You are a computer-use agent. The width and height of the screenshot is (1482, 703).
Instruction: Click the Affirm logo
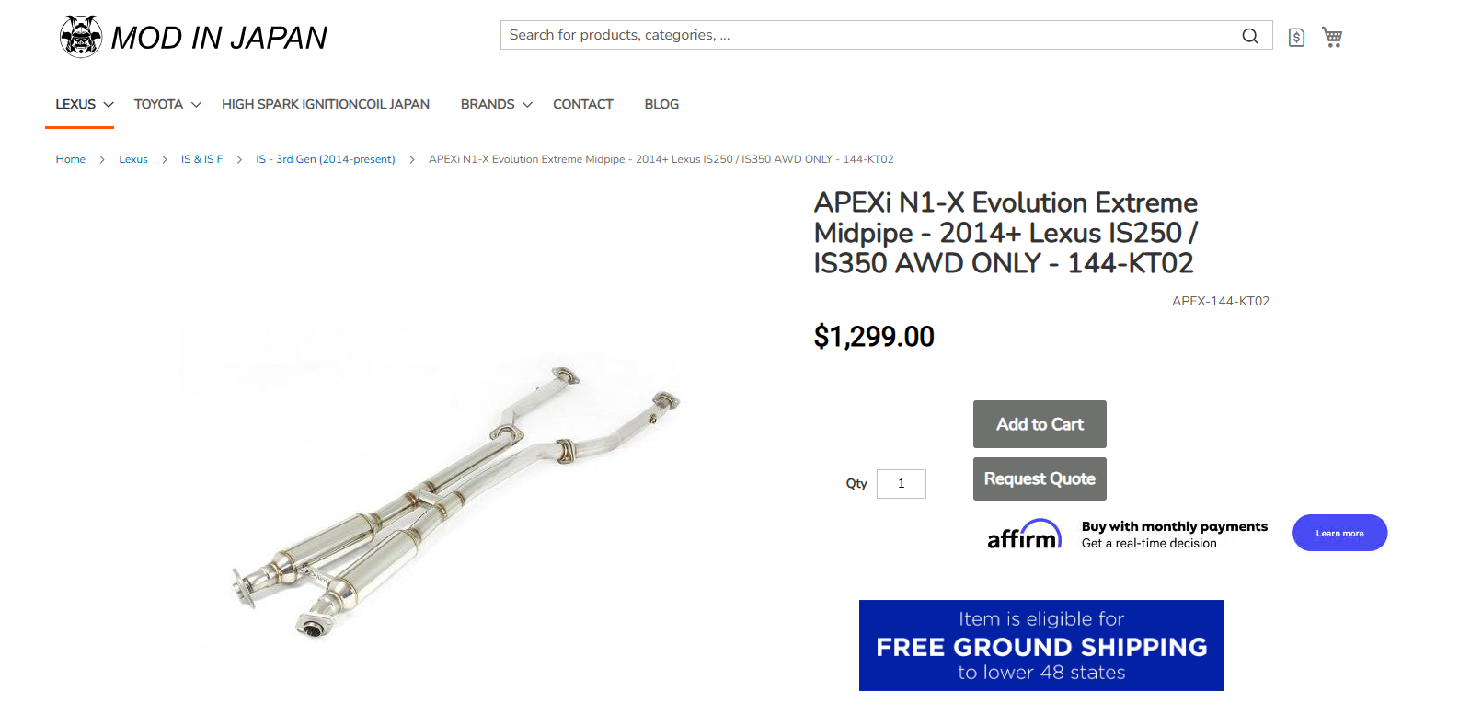(1024, 535)
